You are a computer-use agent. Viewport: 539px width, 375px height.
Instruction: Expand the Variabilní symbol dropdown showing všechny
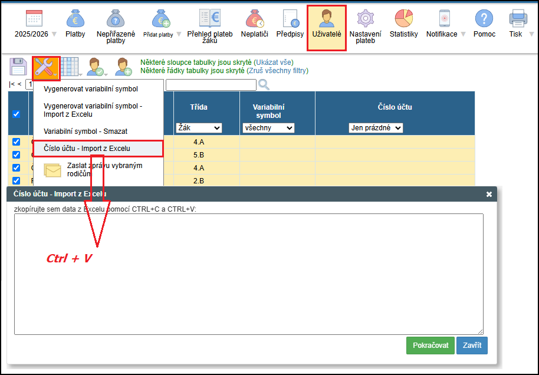tap(268, 128)
